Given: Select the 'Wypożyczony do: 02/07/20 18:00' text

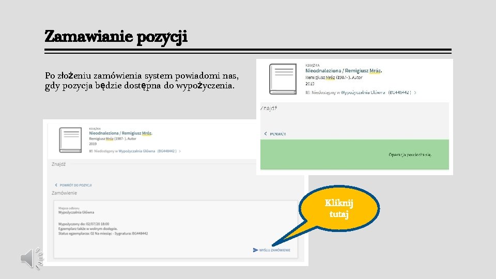Looking at the screenshot, I should [x=84, y=224].
